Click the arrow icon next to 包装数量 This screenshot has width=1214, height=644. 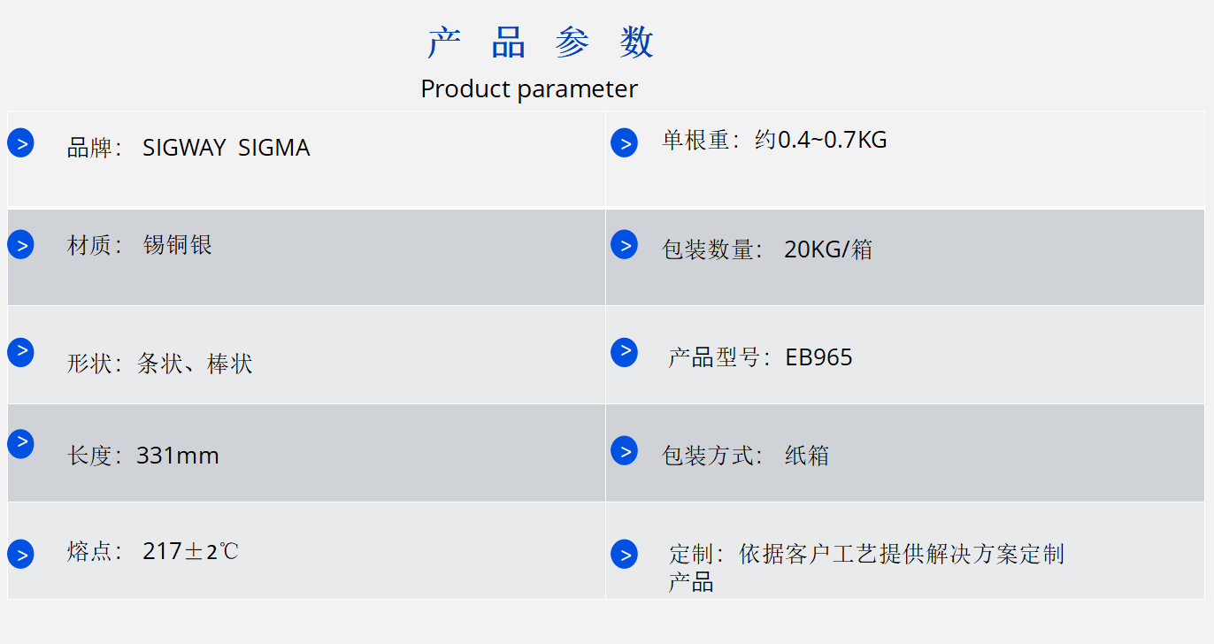click(x=624, y=245)
